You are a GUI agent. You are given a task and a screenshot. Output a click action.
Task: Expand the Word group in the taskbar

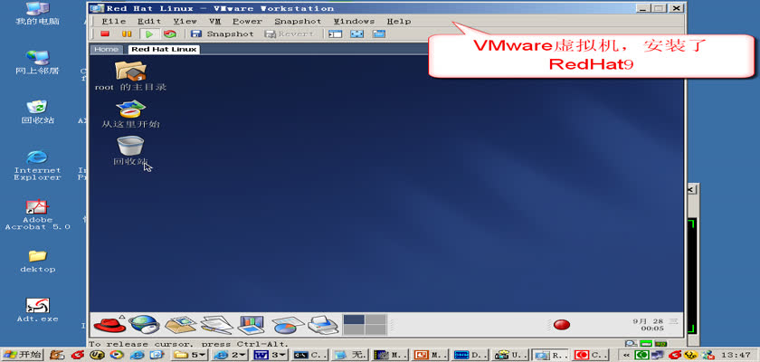tap(271, 355)
